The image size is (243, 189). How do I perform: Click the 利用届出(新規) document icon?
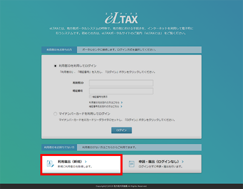[50, 164]
